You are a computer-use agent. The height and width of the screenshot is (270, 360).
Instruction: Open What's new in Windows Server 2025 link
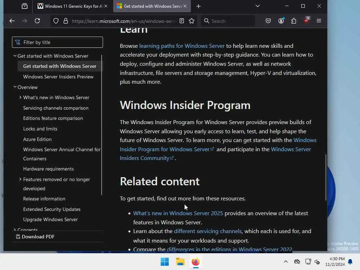click(178, 213)
